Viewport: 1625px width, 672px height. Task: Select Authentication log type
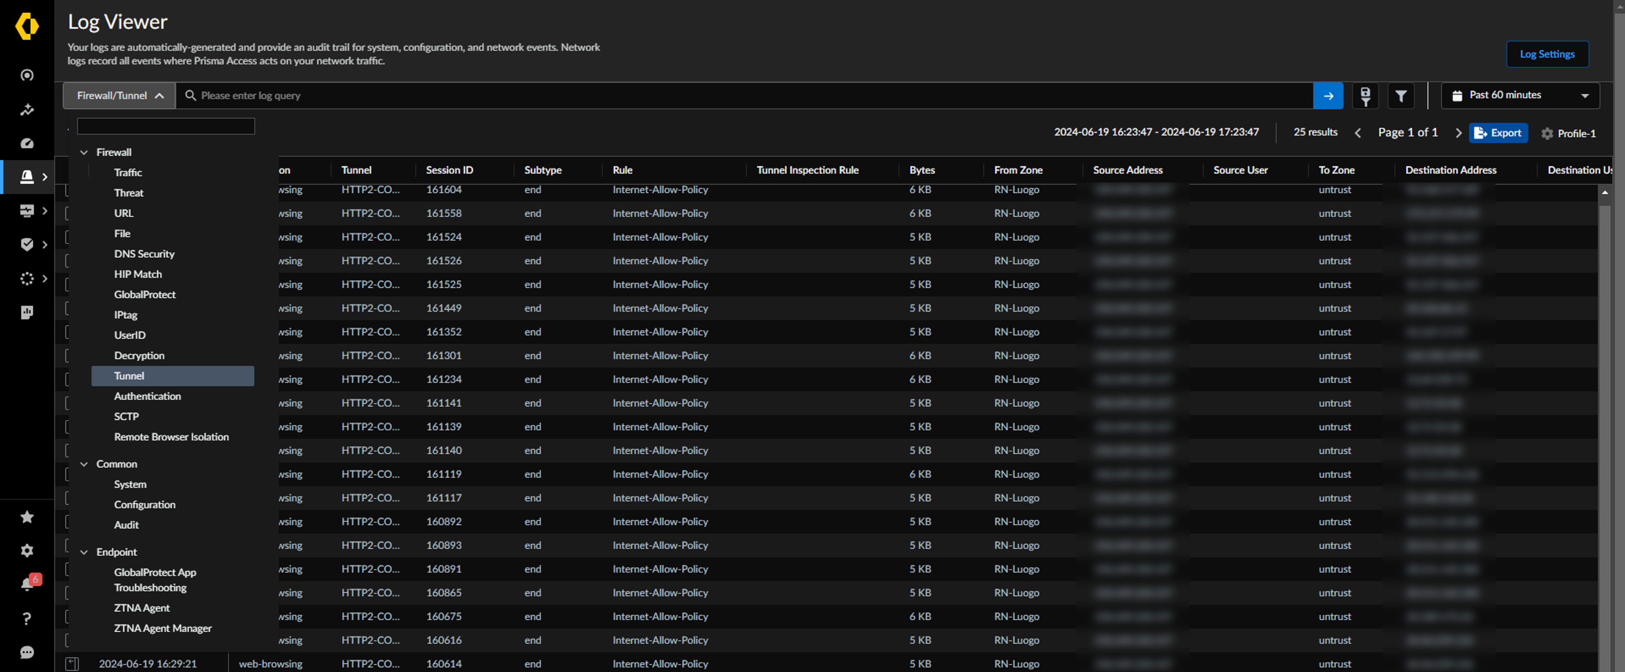148,397
